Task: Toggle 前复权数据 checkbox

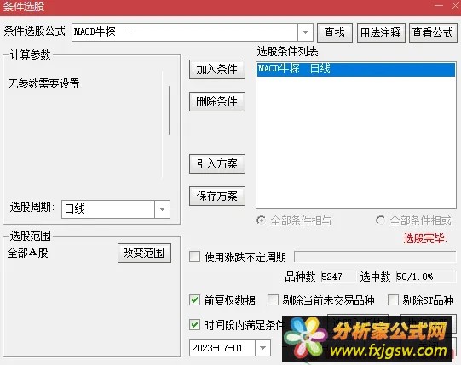Action: click(x=194, y=300)
